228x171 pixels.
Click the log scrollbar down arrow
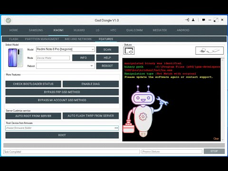pyautogui.click(x=223, y=140)
